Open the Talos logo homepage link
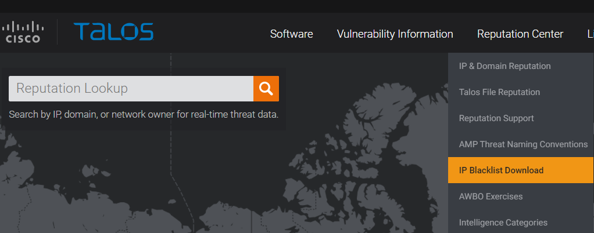The width and height of the screenshot is (594, 233). tap(113, 32)
